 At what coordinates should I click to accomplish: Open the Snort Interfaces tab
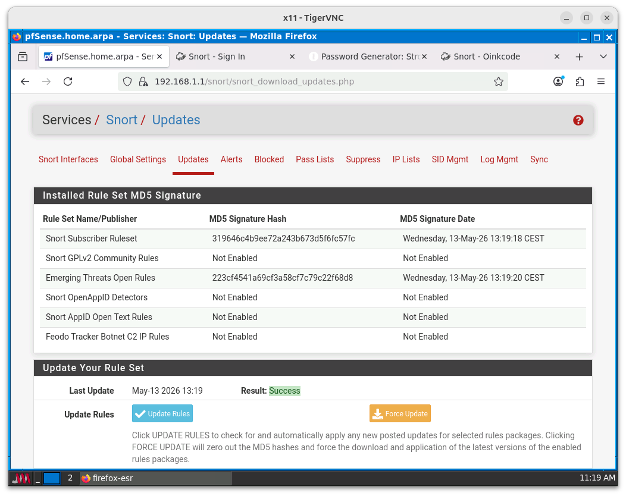[68, 159]
